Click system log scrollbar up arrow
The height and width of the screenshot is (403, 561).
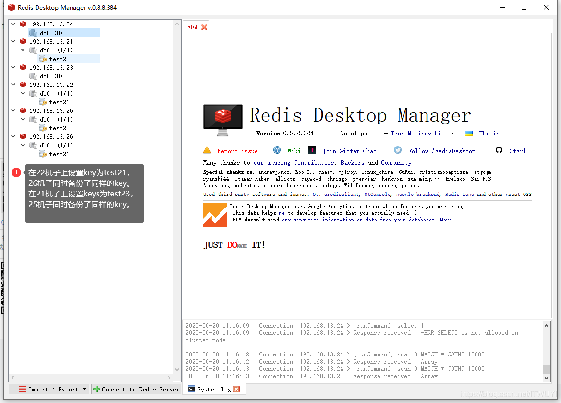point(546,326)
